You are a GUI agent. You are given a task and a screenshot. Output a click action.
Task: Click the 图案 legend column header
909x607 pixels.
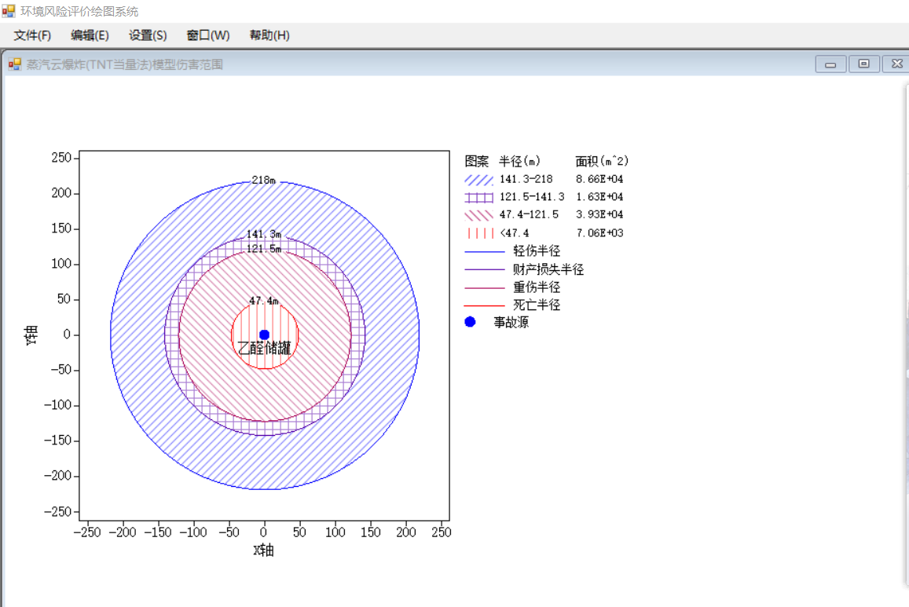click(x=477, y=161)
